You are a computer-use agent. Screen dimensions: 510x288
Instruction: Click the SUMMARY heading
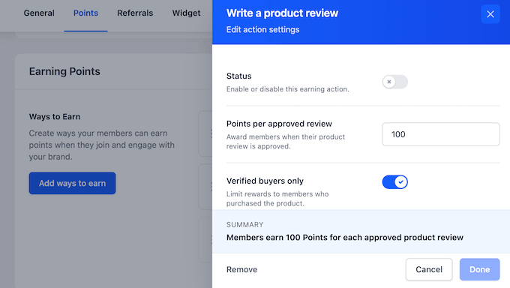[245, 224]
